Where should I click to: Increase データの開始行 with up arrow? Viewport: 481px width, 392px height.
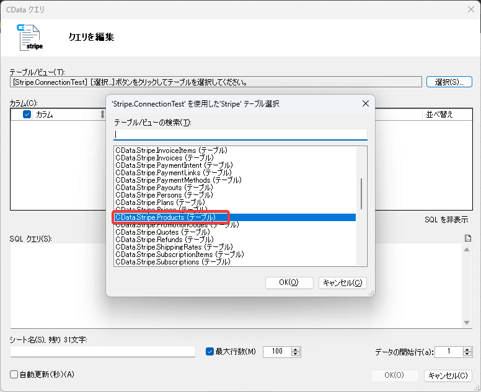pos(467,349)
